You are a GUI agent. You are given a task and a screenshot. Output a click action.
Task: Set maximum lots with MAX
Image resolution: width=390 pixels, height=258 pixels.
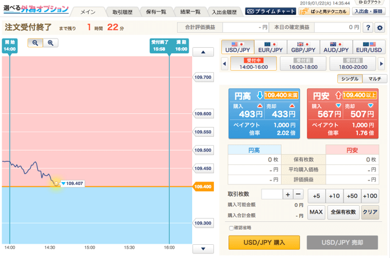pos(316,212)
